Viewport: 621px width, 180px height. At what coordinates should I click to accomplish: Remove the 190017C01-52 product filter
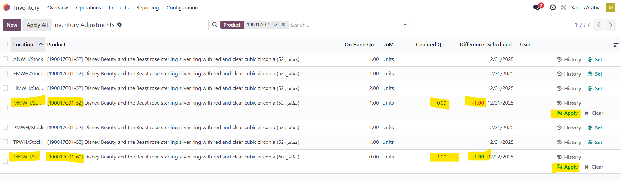tap(283, 25)
